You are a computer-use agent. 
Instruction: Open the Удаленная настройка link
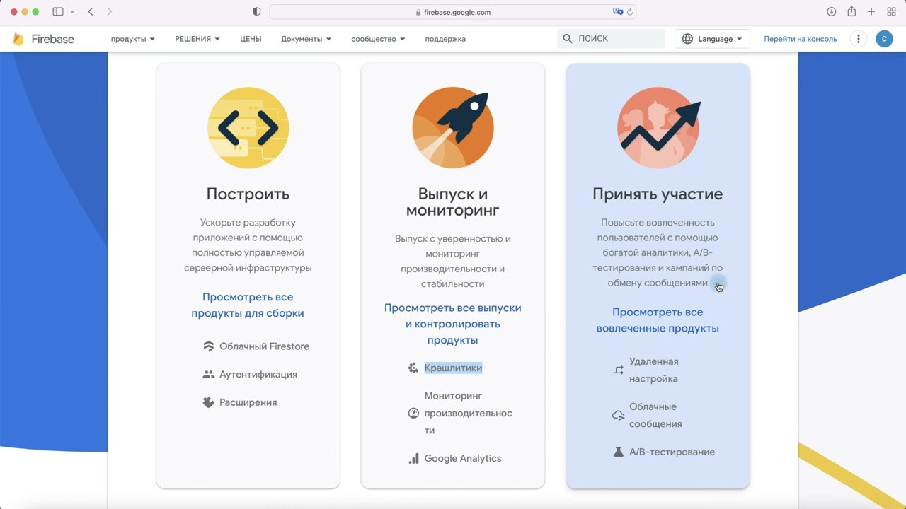(x=654, y=370)
